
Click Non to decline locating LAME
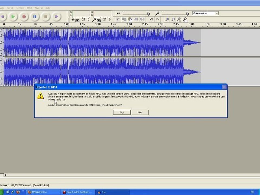(x=140, y=112)
